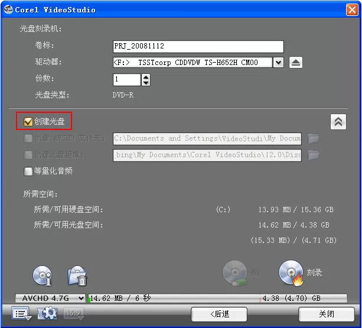Increase the number of copies
This screenshot has height=328, width=362.
[x=146, y=77]
